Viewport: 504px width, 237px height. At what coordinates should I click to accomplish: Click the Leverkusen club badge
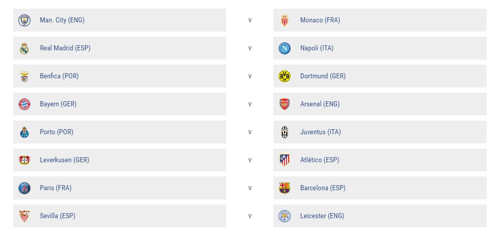(x=24, y=160)
